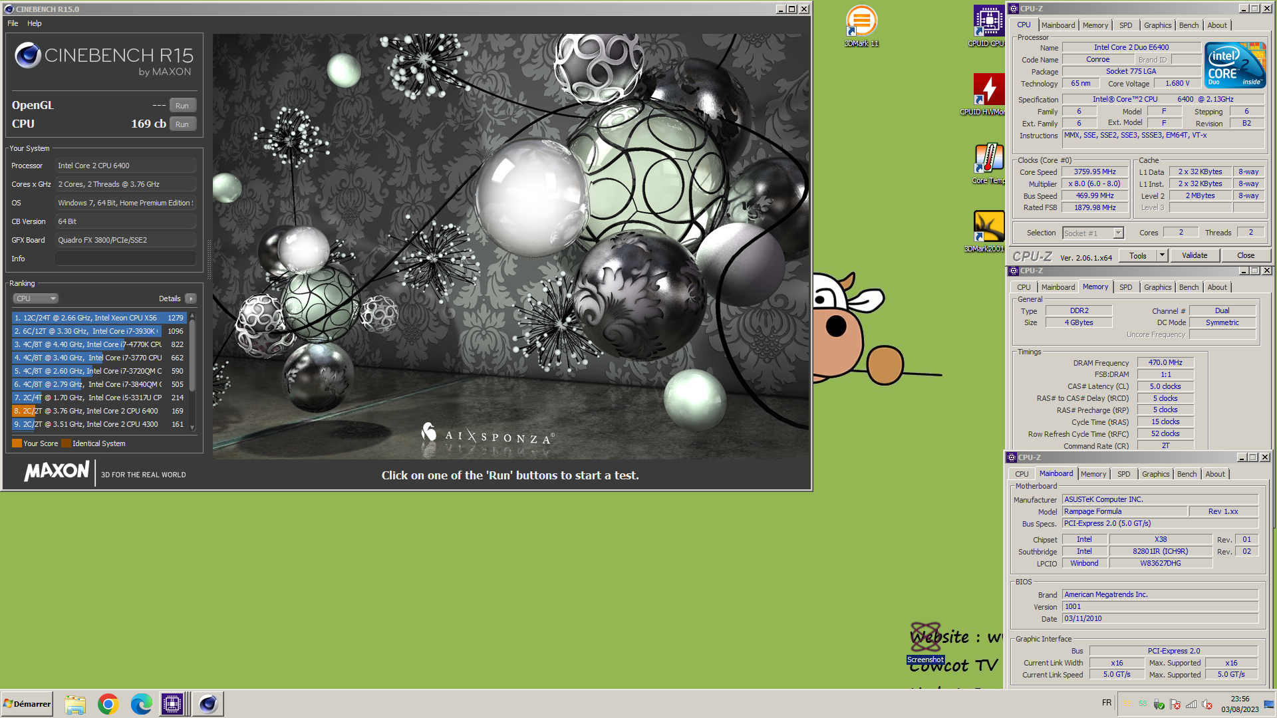
Task: Open the Démarrer start menu
Action: tap(27, 704)
